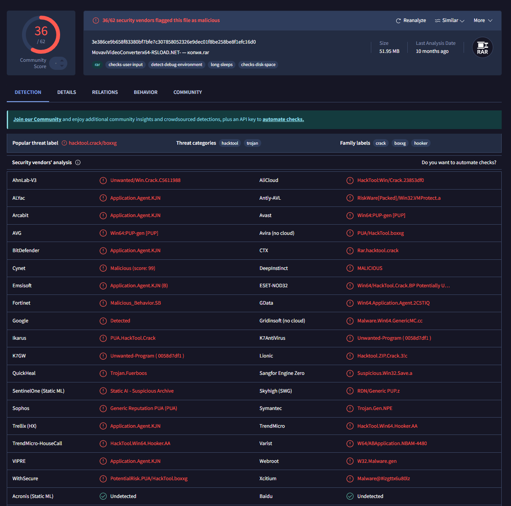This screenshot has height=506, width=511.
Task: Click the alert icon for Xcitium result
Action: (x=350, y=478)
